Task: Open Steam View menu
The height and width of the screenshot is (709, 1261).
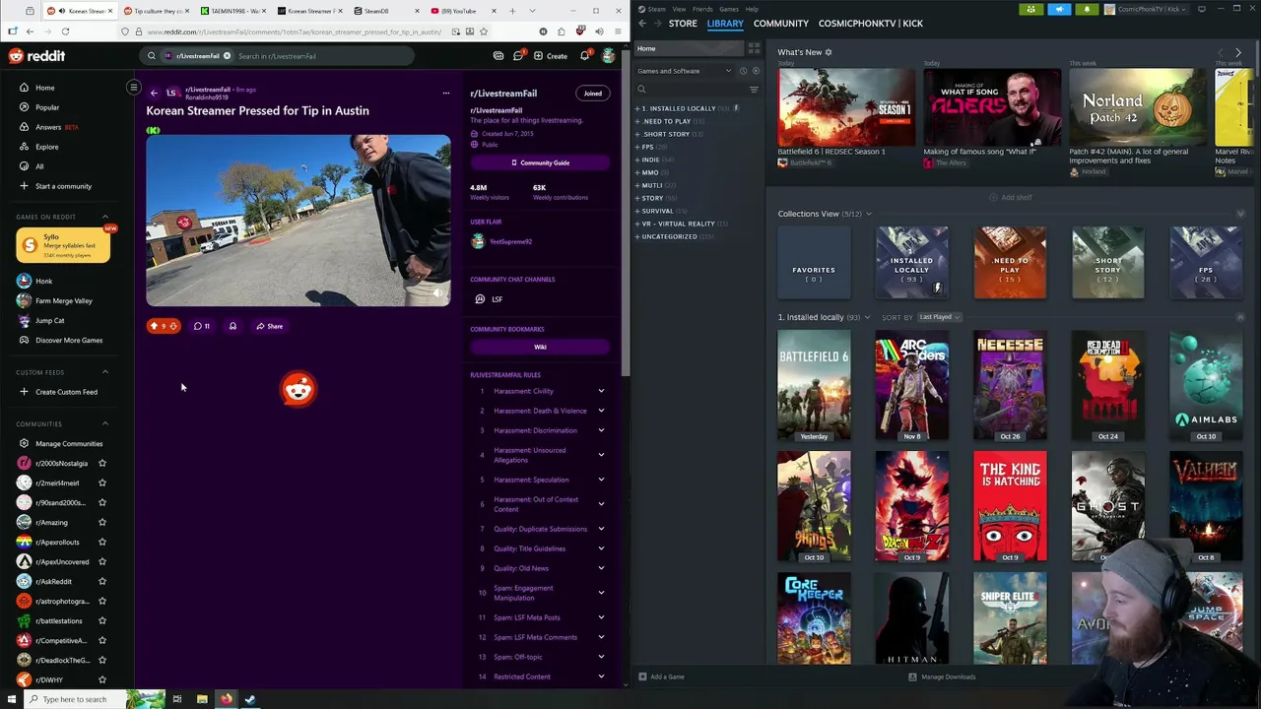Action: point(679,9)
